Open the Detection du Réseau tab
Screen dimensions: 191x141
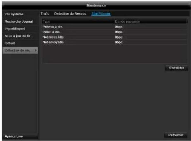[70, 14]
